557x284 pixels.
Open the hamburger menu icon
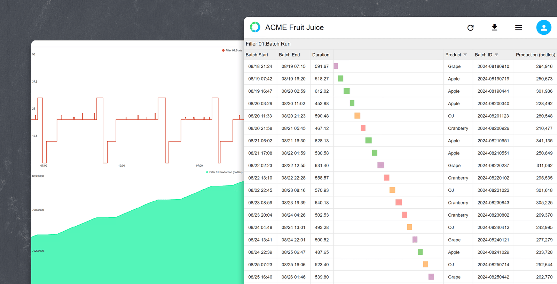click(519, 27)
